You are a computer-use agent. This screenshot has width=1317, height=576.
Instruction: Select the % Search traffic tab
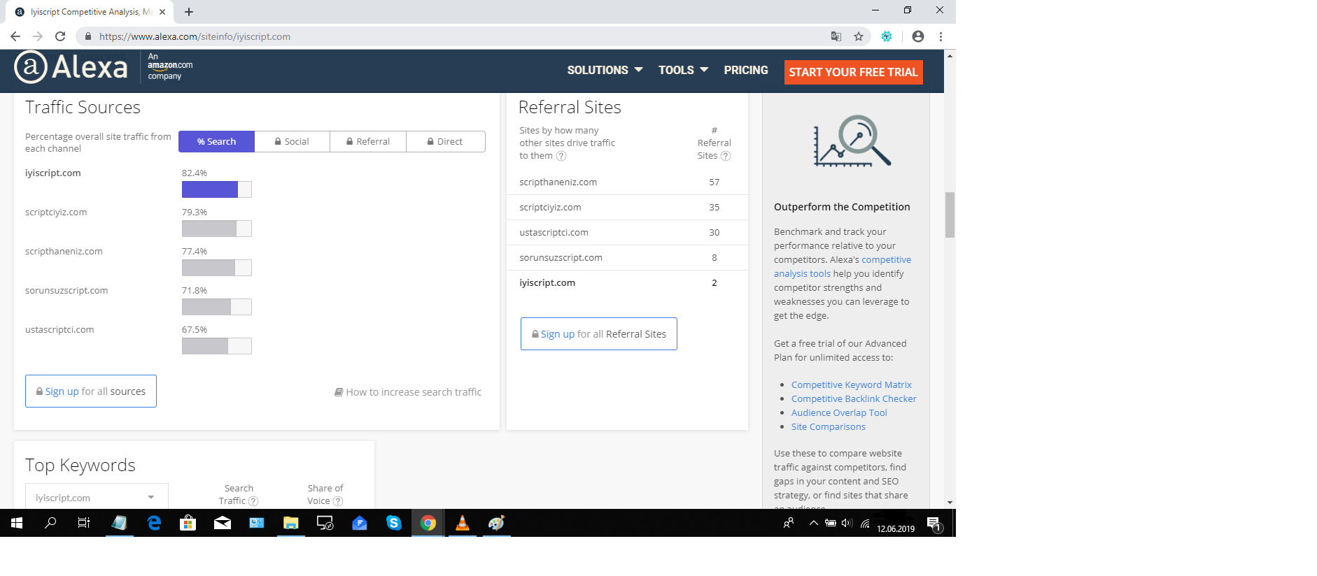[x=216, y=141]
